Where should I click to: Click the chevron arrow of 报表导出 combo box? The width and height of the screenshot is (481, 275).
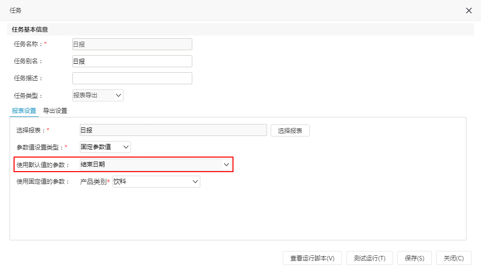[x=118, y=95]
